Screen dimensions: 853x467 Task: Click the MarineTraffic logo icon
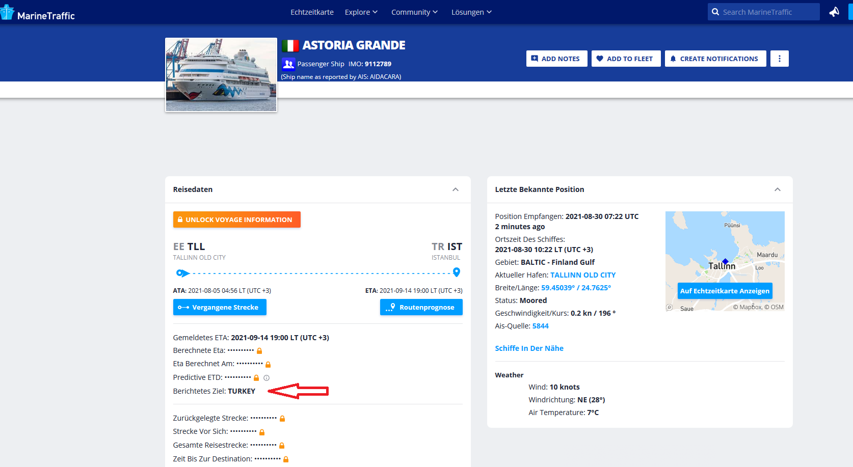pos(7,13)
